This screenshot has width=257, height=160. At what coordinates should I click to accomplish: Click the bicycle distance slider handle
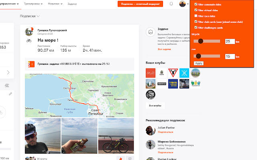click(201, 41)
